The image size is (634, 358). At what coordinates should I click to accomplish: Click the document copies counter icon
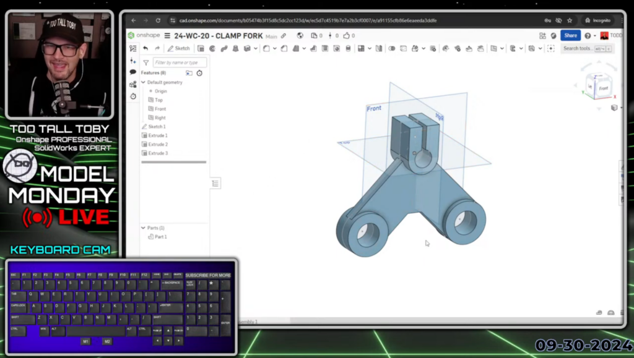314,35
